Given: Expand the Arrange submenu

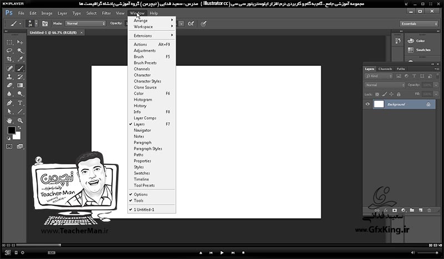Looking at the screenshot, I should [x=152, y=20].
